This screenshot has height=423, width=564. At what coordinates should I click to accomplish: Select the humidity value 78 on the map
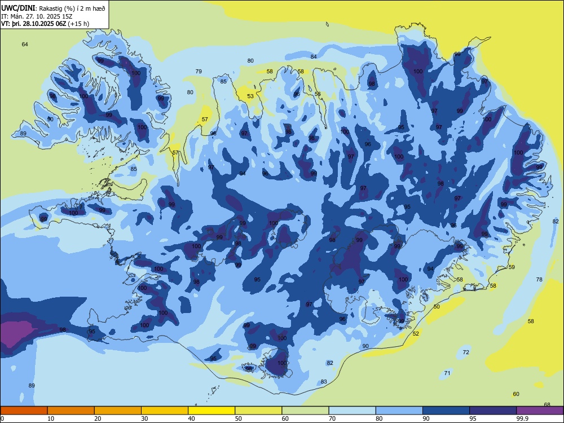tap(539, 279)
